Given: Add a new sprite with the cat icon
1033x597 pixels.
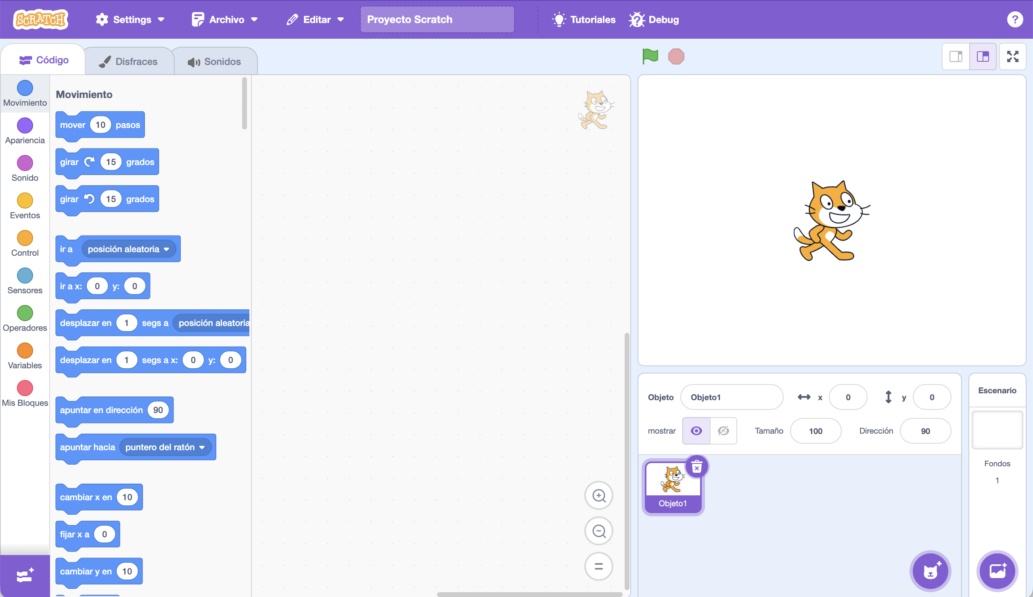Looking at the screenshot, I should point(931,571).
